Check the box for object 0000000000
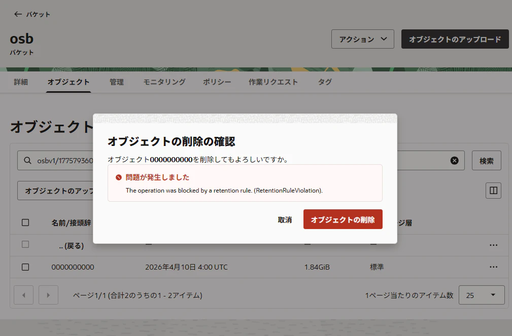 click(x=25, y=267)
